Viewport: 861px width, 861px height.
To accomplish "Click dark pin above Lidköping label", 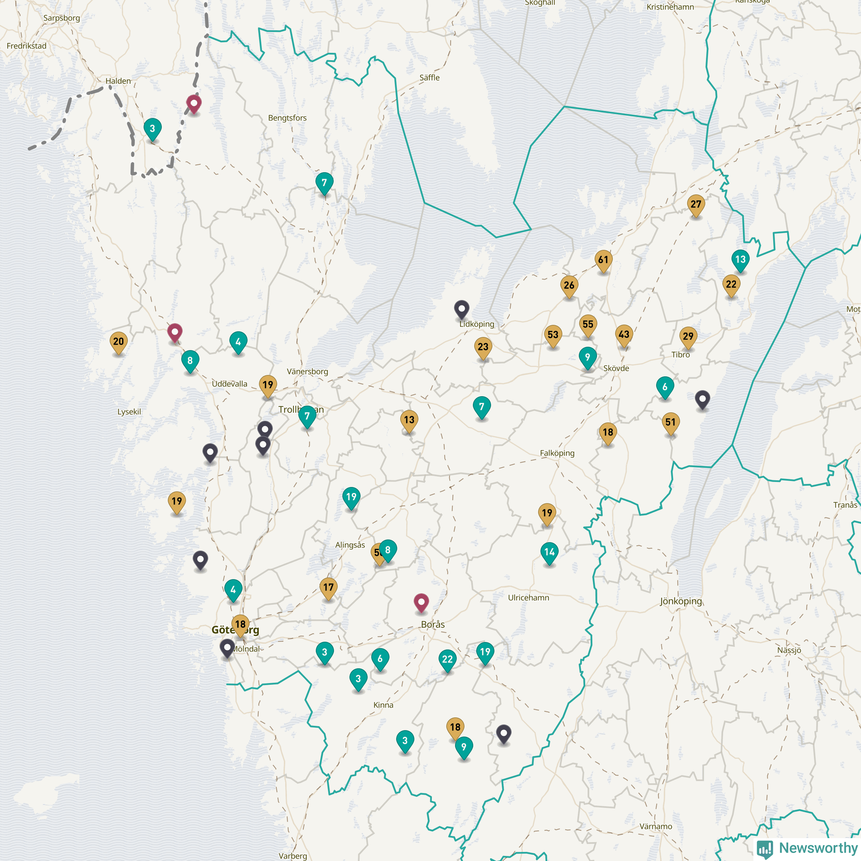I will click(x=461, y=308).
